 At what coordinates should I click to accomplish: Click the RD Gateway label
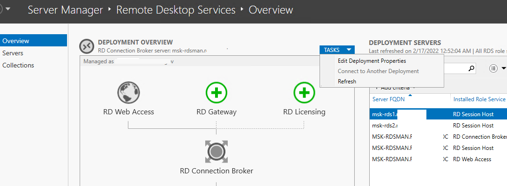(216, 112)
